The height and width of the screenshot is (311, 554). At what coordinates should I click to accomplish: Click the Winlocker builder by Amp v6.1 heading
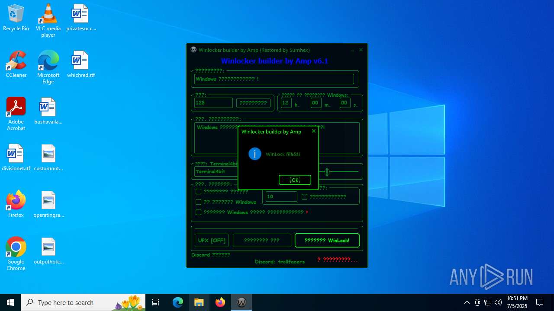pyautogui.click(x=274, y=61)
